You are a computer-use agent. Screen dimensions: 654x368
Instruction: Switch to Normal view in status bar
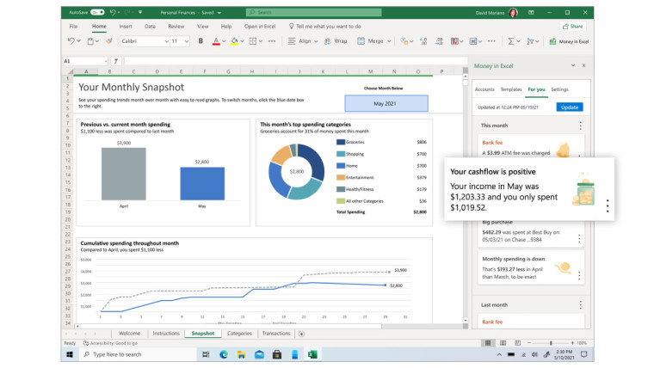coord(488,342)
